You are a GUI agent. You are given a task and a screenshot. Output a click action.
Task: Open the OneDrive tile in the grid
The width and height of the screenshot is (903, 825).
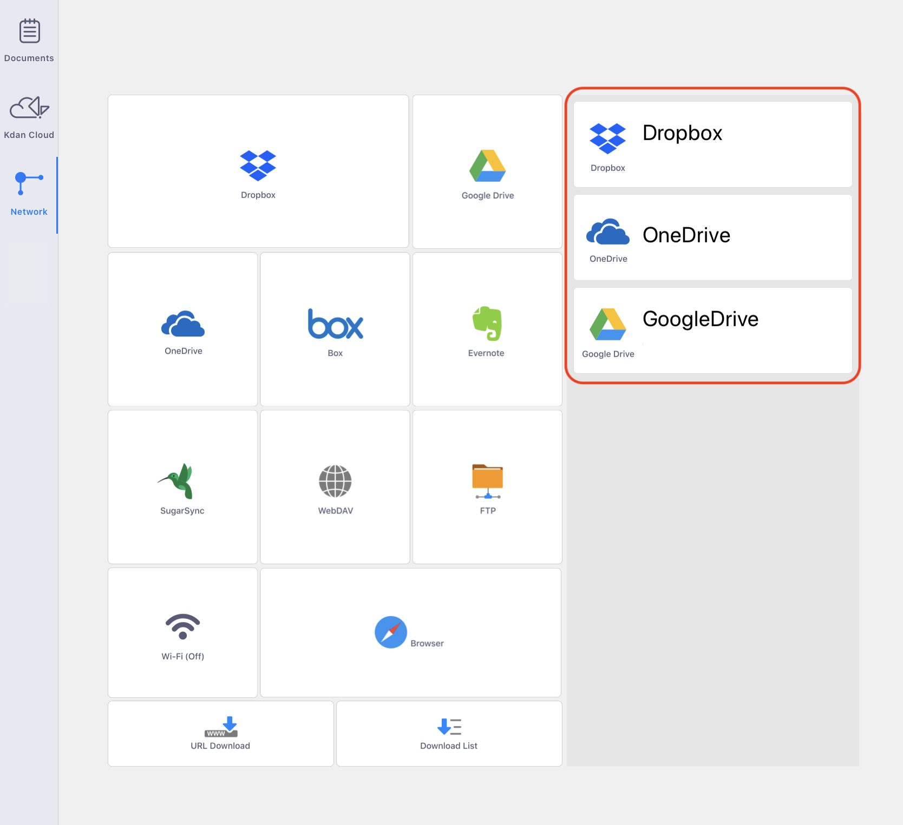tap(183, 329)
